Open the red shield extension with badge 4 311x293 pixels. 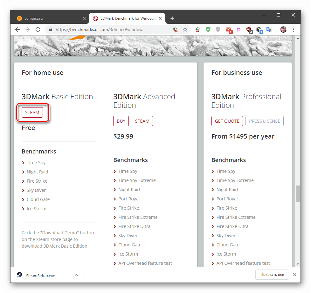[x=249, y=30]
